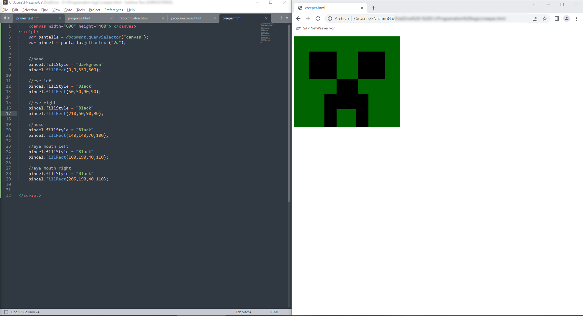Bookmark this page with the star

click(545, 18)
